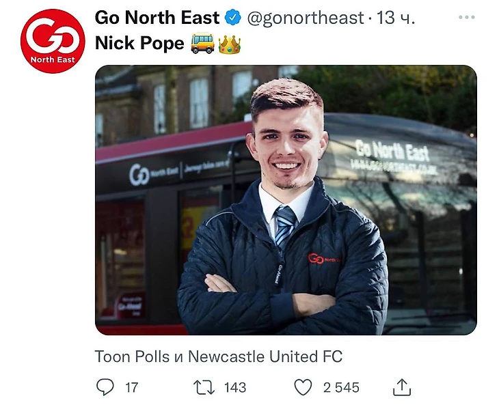
Task: Open the @gonortheast handle link
Action: pos(306,18)
